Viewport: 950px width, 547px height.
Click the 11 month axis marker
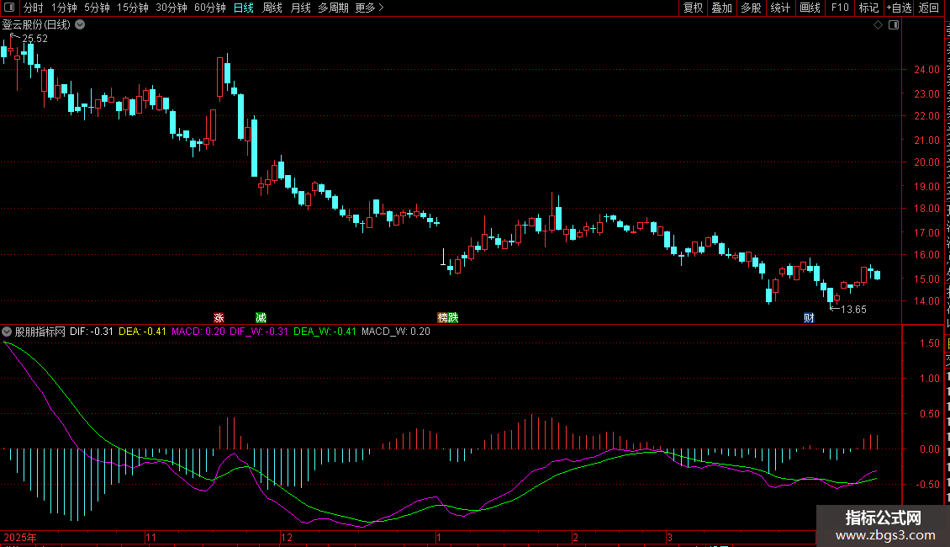click(x=150, y=537)
